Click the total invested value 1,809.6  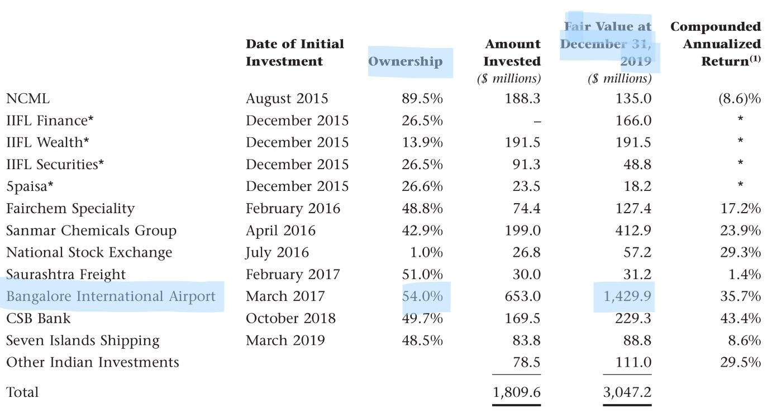[516, 392]
